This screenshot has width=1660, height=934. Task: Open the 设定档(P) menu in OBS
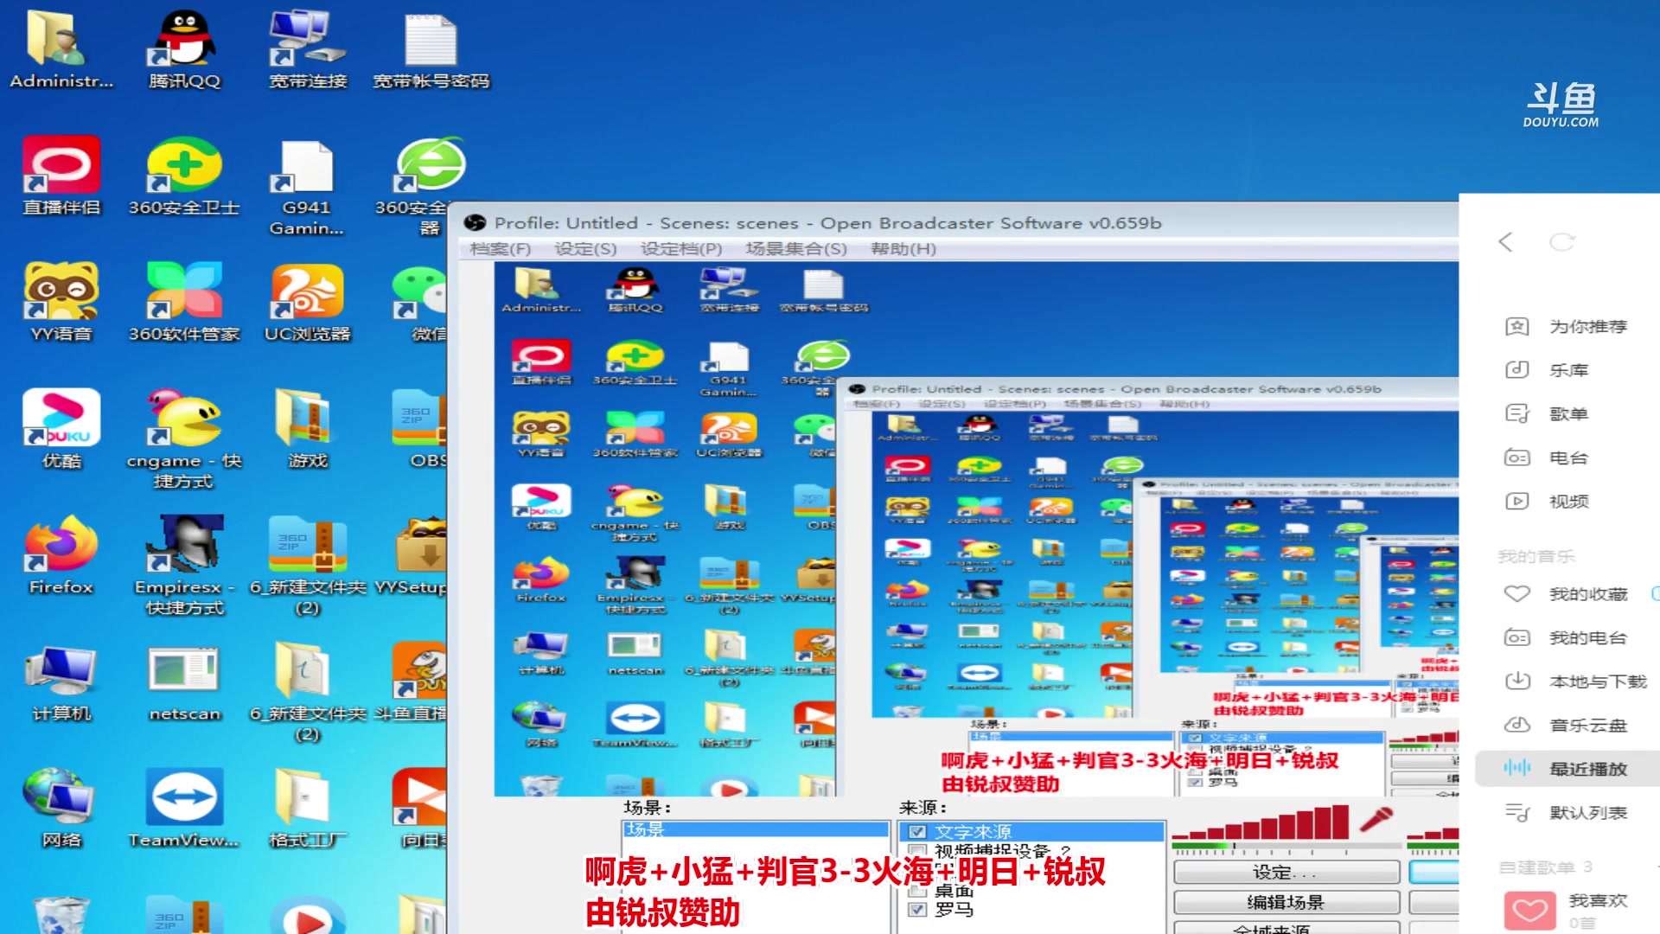pos(680,249)
